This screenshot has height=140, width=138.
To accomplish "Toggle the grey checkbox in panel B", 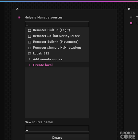I will point(131,17).
